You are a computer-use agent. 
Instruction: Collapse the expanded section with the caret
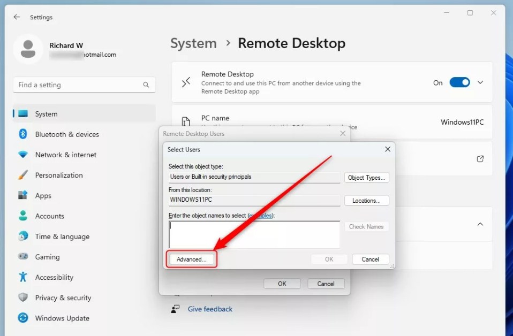click(480, 224)
